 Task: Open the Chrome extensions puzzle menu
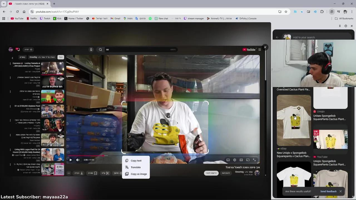322,12
